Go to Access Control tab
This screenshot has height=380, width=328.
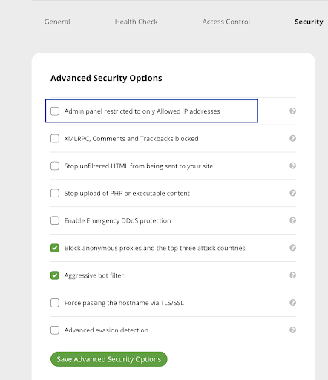[x=226, y=22]
